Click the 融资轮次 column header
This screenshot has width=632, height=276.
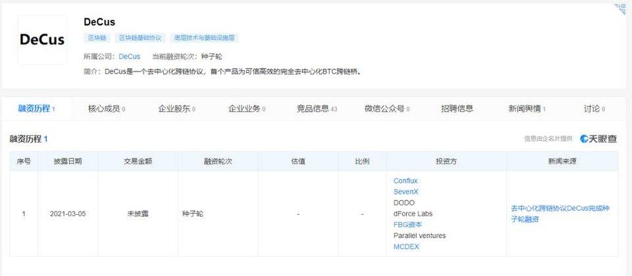[x=218, y=162]
